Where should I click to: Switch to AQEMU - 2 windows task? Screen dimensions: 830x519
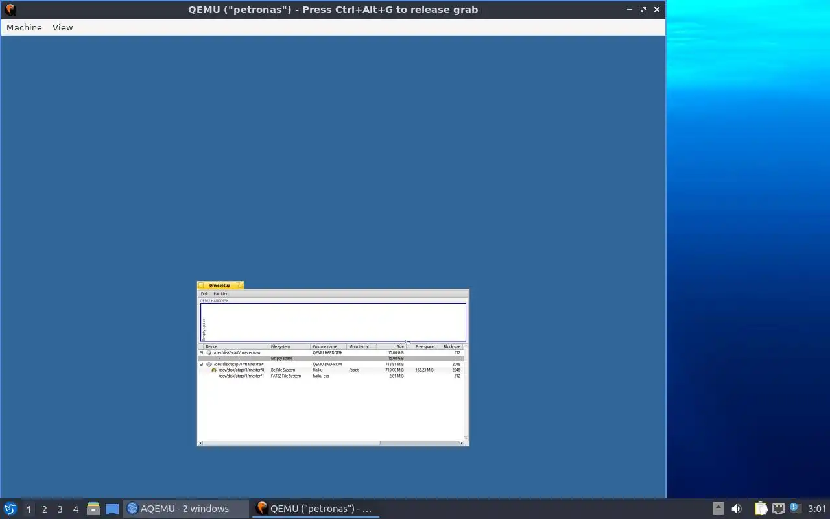click(185, 509)
